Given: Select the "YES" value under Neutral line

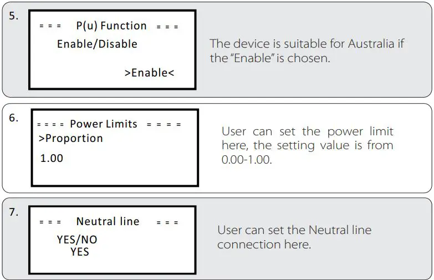Looking at the screenshot, I should [80, 252].
